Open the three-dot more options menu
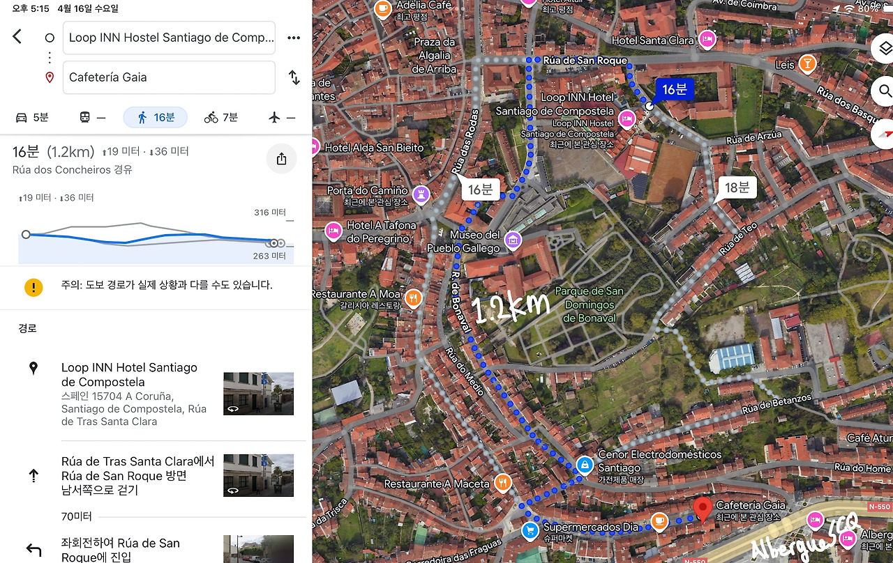The image size is (893, 563). pyautogui.click(x=294, y=38)
